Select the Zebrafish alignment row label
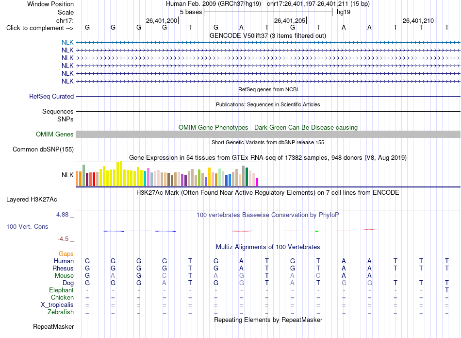Screen dimensions: 461x338 tap(61, 312)
